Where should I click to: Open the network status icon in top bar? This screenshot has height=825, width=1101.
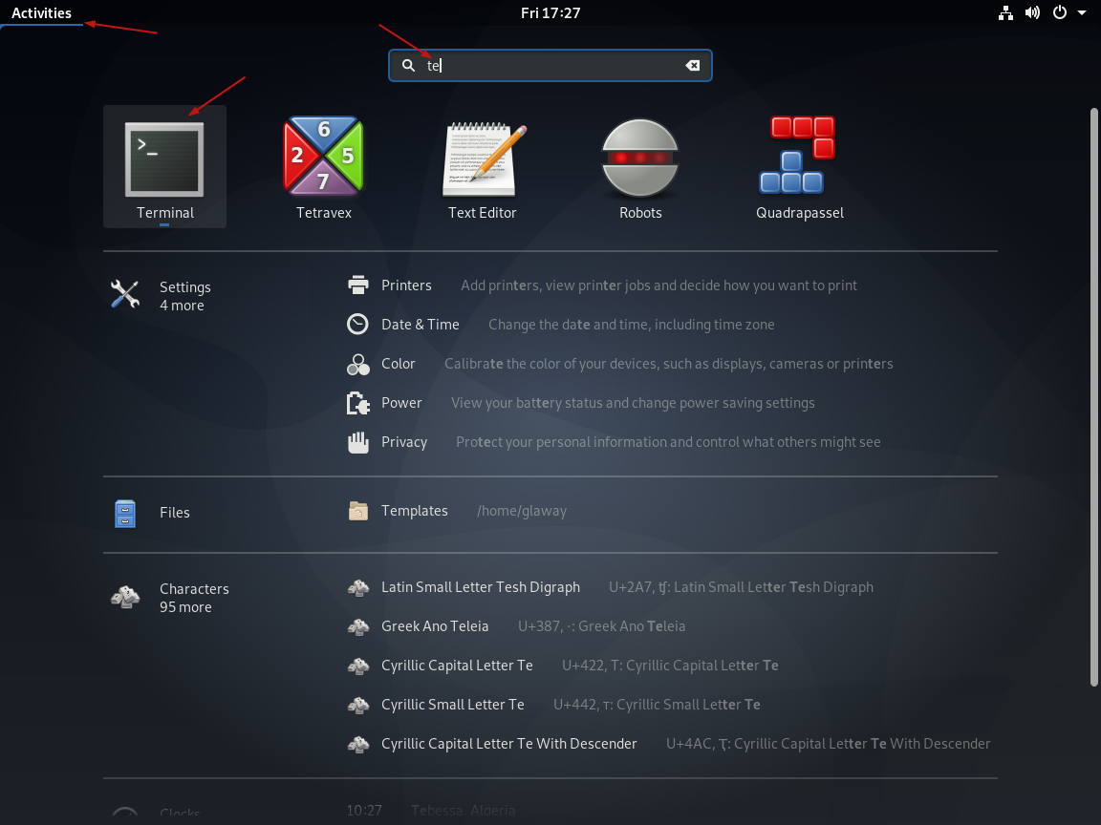point(1005,12)
